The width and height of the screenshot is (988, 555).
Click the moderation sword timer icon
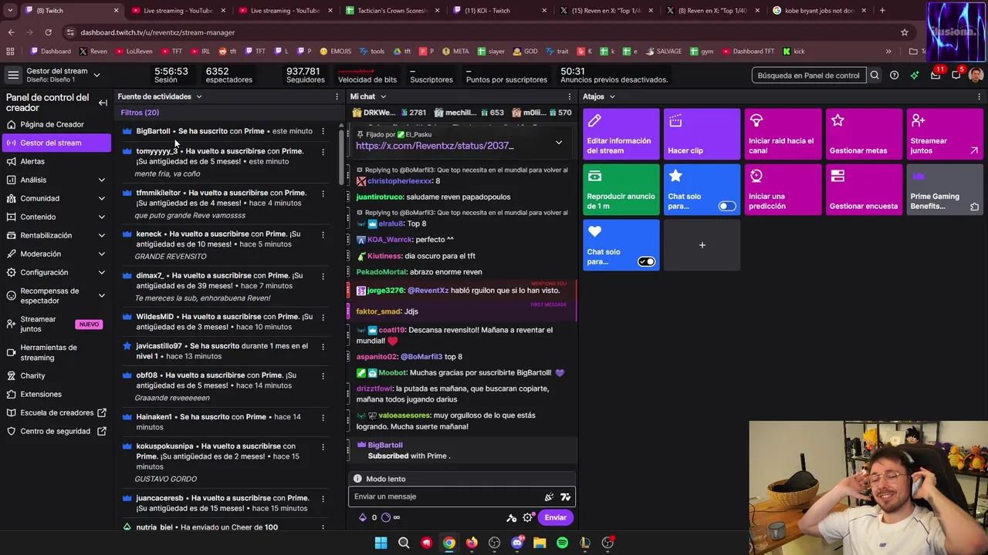click(x=511, y=518)
